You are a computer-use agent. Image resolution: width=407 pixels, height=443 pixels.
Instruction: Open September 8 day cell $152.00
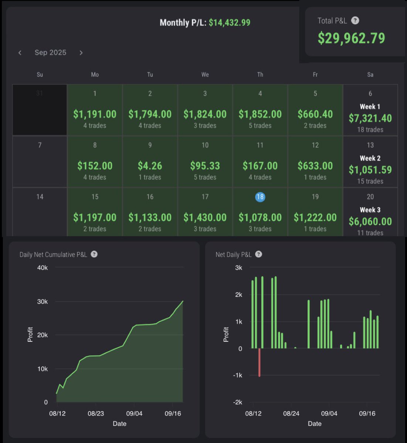(95, 162)
